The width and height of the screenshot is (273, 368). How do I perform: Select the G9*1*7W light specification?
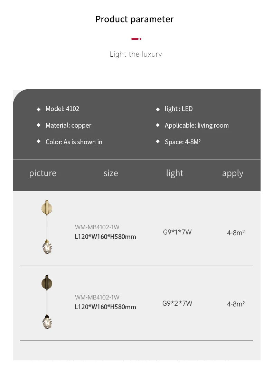177,232
